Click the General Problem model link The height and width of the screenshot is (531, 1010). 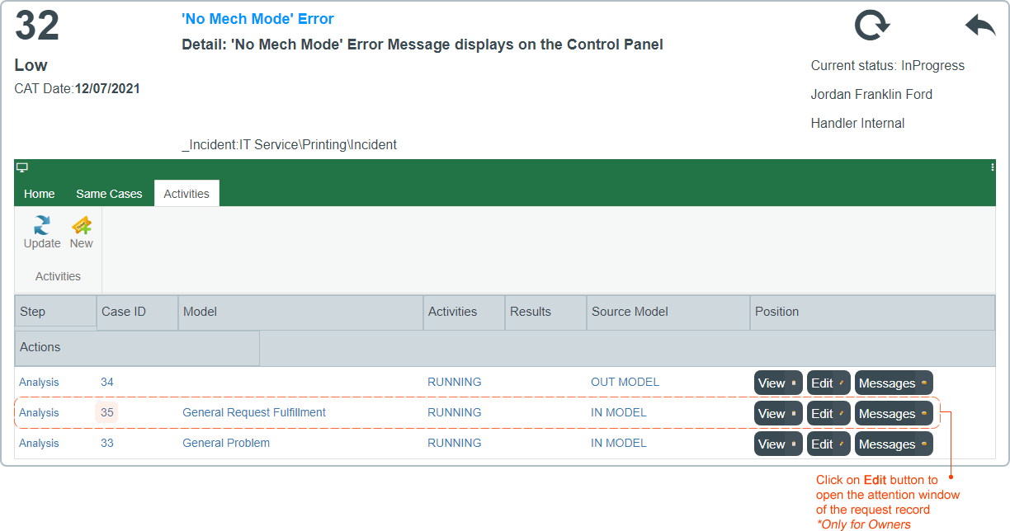pos(226,443)
